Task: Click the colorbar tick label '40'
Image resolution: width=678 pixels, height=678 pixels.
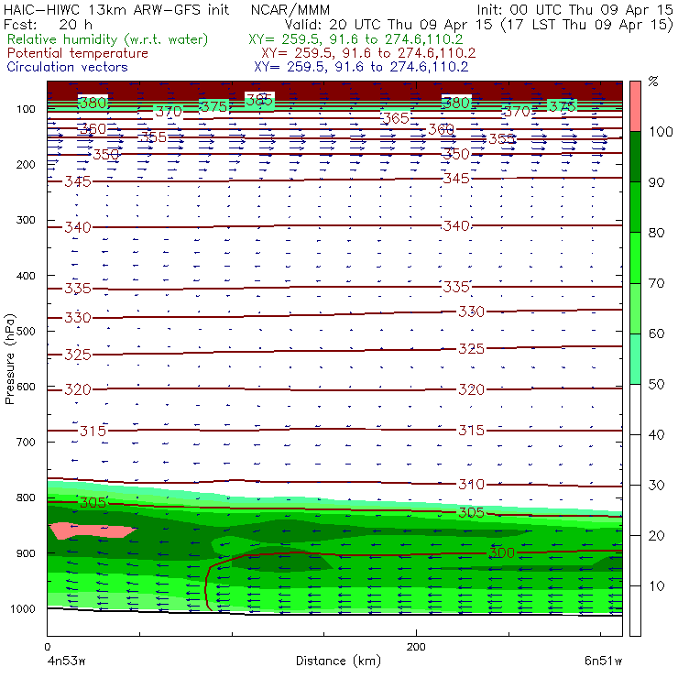Action: pos(656,435)
